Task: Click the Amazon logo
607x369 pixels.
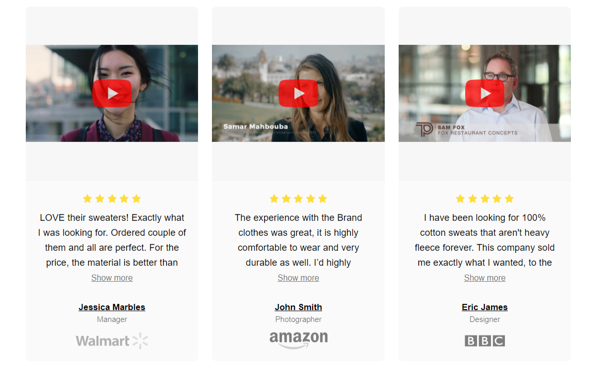Action: point(299,340)
